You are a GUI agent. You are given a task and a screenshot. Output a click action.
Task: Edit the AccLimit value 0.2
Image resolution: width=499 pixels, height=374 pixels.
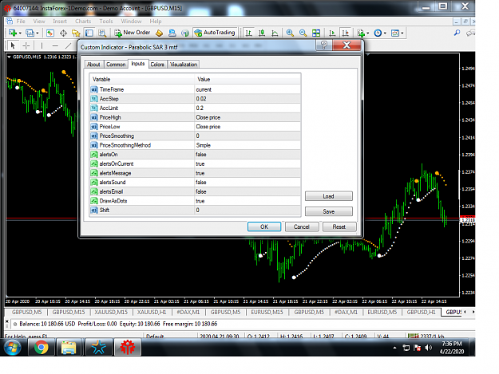(248, 108)
